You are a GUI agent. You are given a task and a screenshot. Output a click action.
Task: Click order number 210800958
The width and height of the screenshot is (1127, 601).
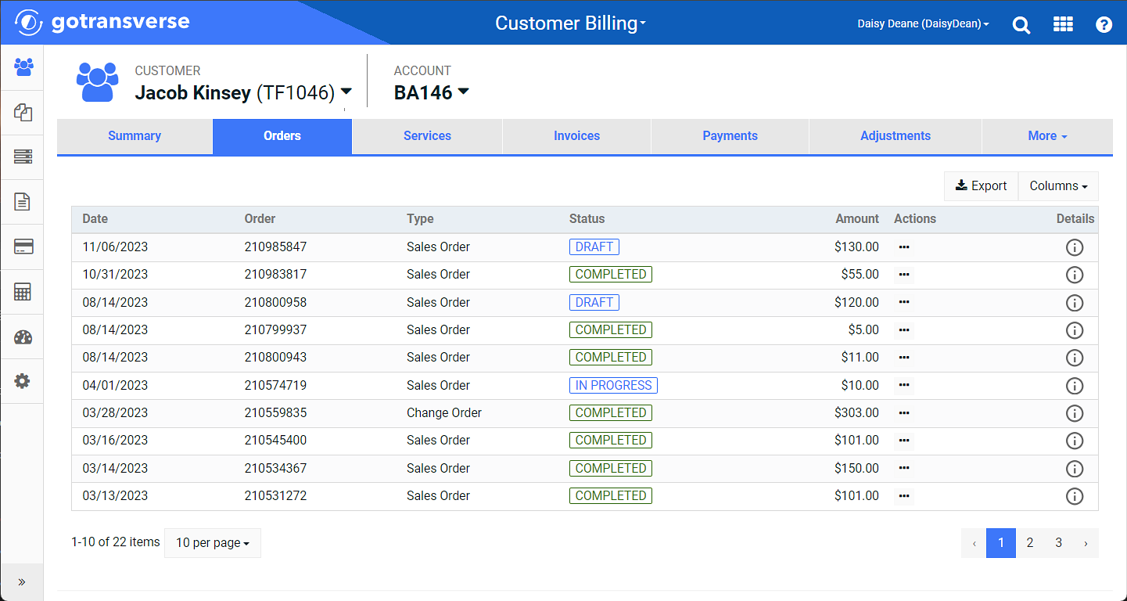tap(275, 302)
